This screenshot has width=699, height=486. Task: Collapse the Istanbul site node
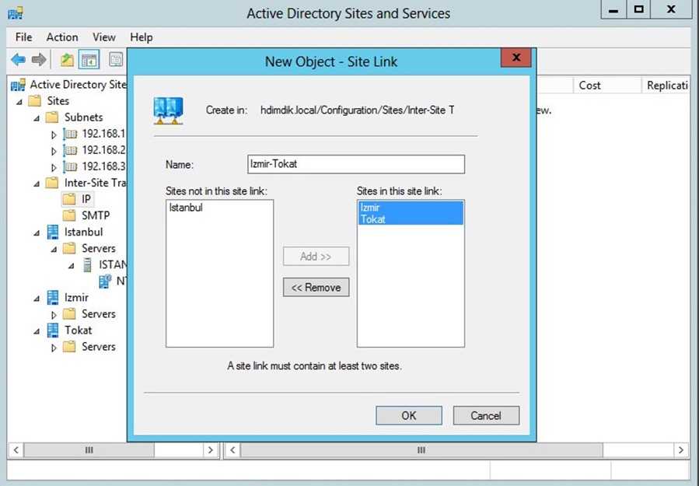[37, 233]
